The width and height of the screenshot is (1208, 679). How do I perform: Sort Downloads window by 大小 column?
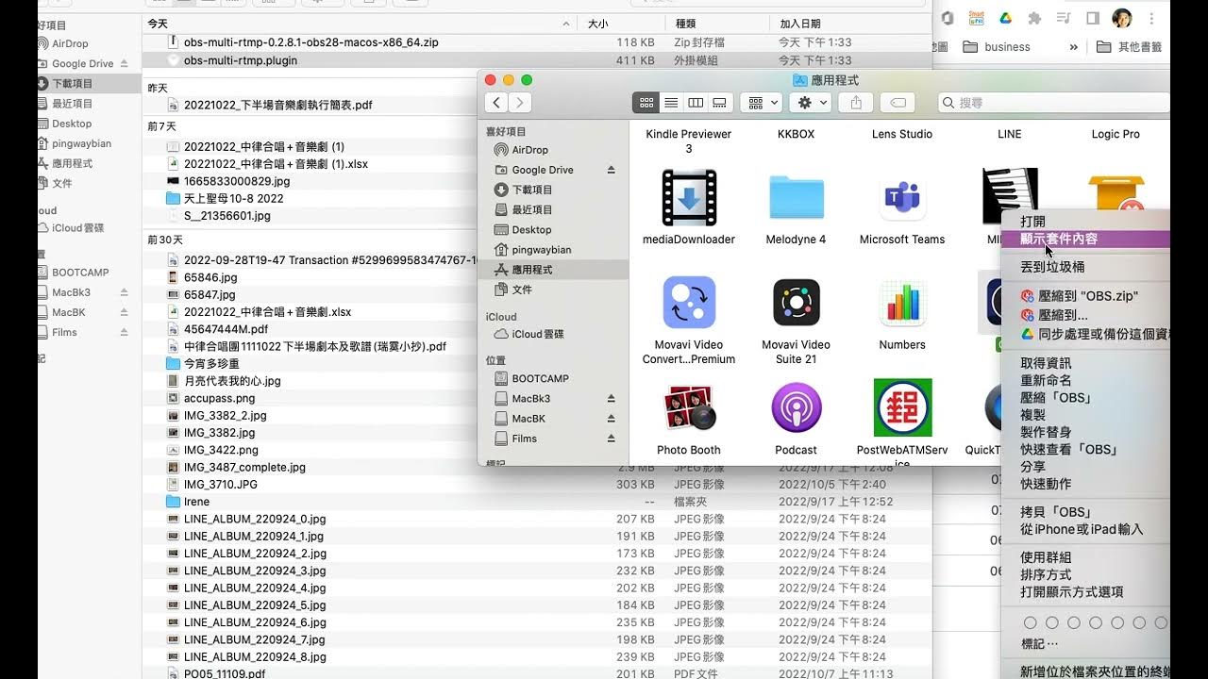coord(597,24)
